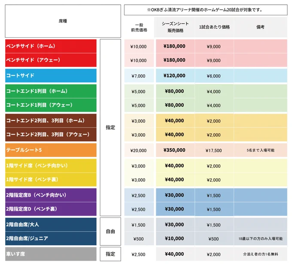Screen dimensions: 292x265
Task: Click the ¥120,000 コートサイド season price
Action: (174, 76)
